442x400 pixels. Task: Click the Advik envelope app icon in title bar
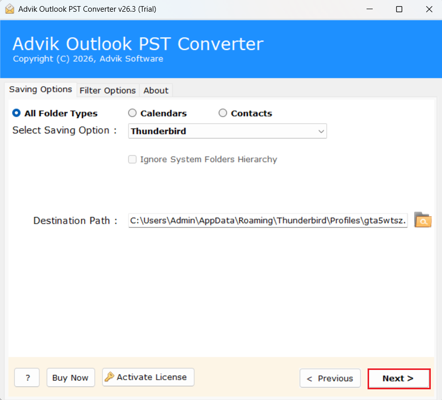10,9
